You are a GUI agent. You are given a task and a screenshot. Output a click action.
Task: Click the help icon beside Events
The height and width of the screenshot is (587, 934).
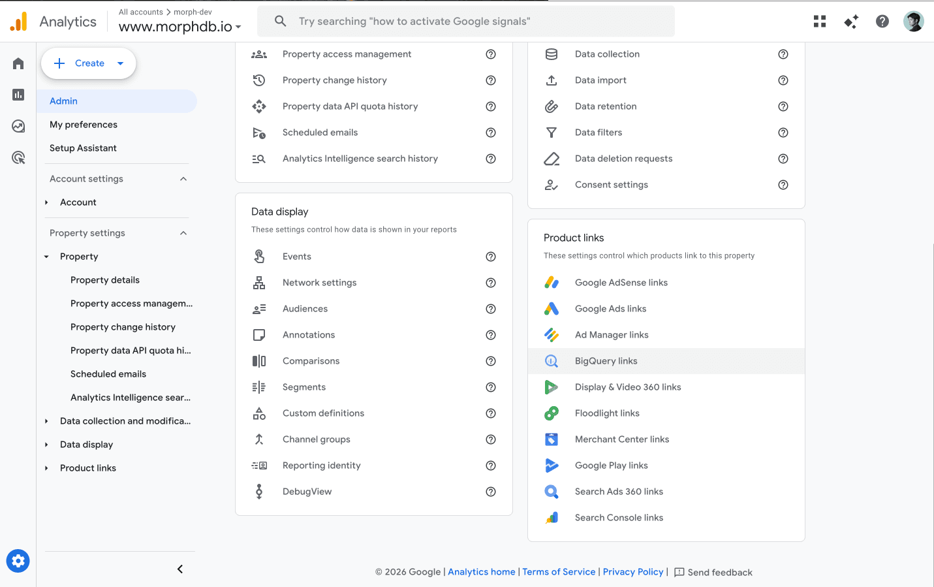491,257
